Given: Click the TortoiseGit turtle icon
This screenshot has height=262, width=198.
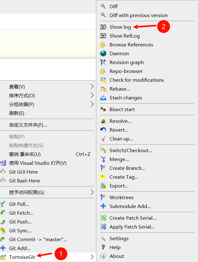Looking at the screenshot, I should click(3, 257).
